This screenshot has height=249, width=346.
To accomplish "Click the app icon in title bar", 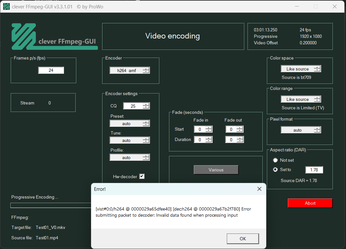I will (x=6, y=6).
